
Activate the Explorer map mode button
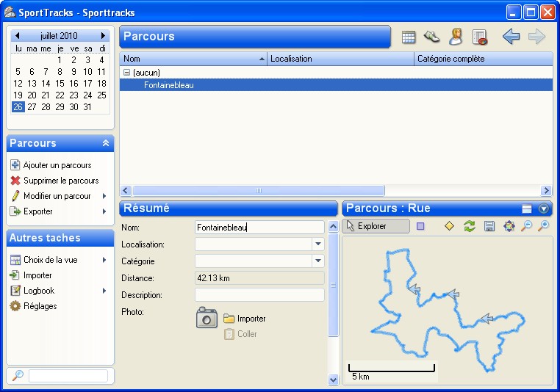point(376,226)
